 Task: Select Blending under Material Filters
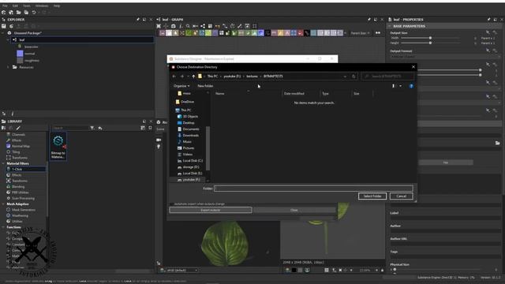coord(18,186)
